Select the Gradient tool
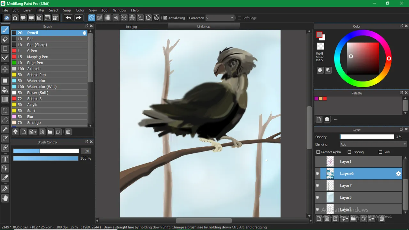409x230 pixels. pyautogui.click(x=5, y=99)
